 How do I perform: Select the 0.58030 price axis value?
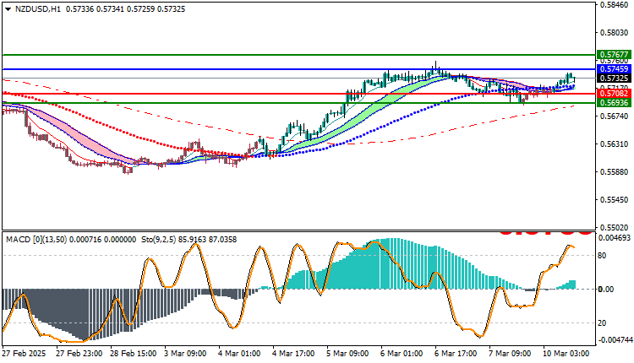click(x=615, y=32)
